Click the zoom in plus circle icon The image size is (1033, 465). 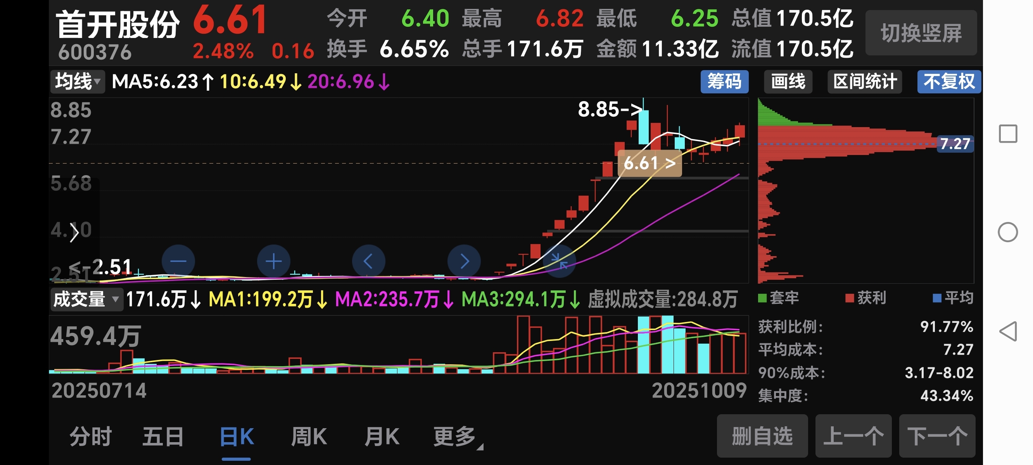273,261
